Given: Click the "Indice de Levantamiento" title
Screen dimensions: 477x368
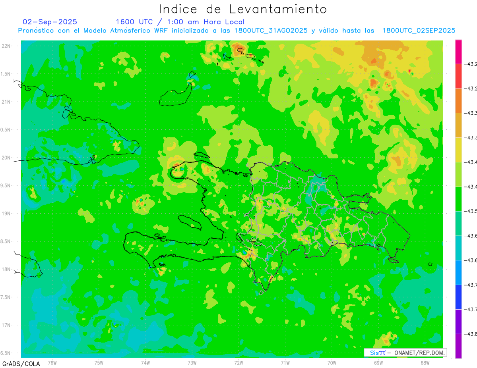Looking at the screenshot, I should point(243,9).
